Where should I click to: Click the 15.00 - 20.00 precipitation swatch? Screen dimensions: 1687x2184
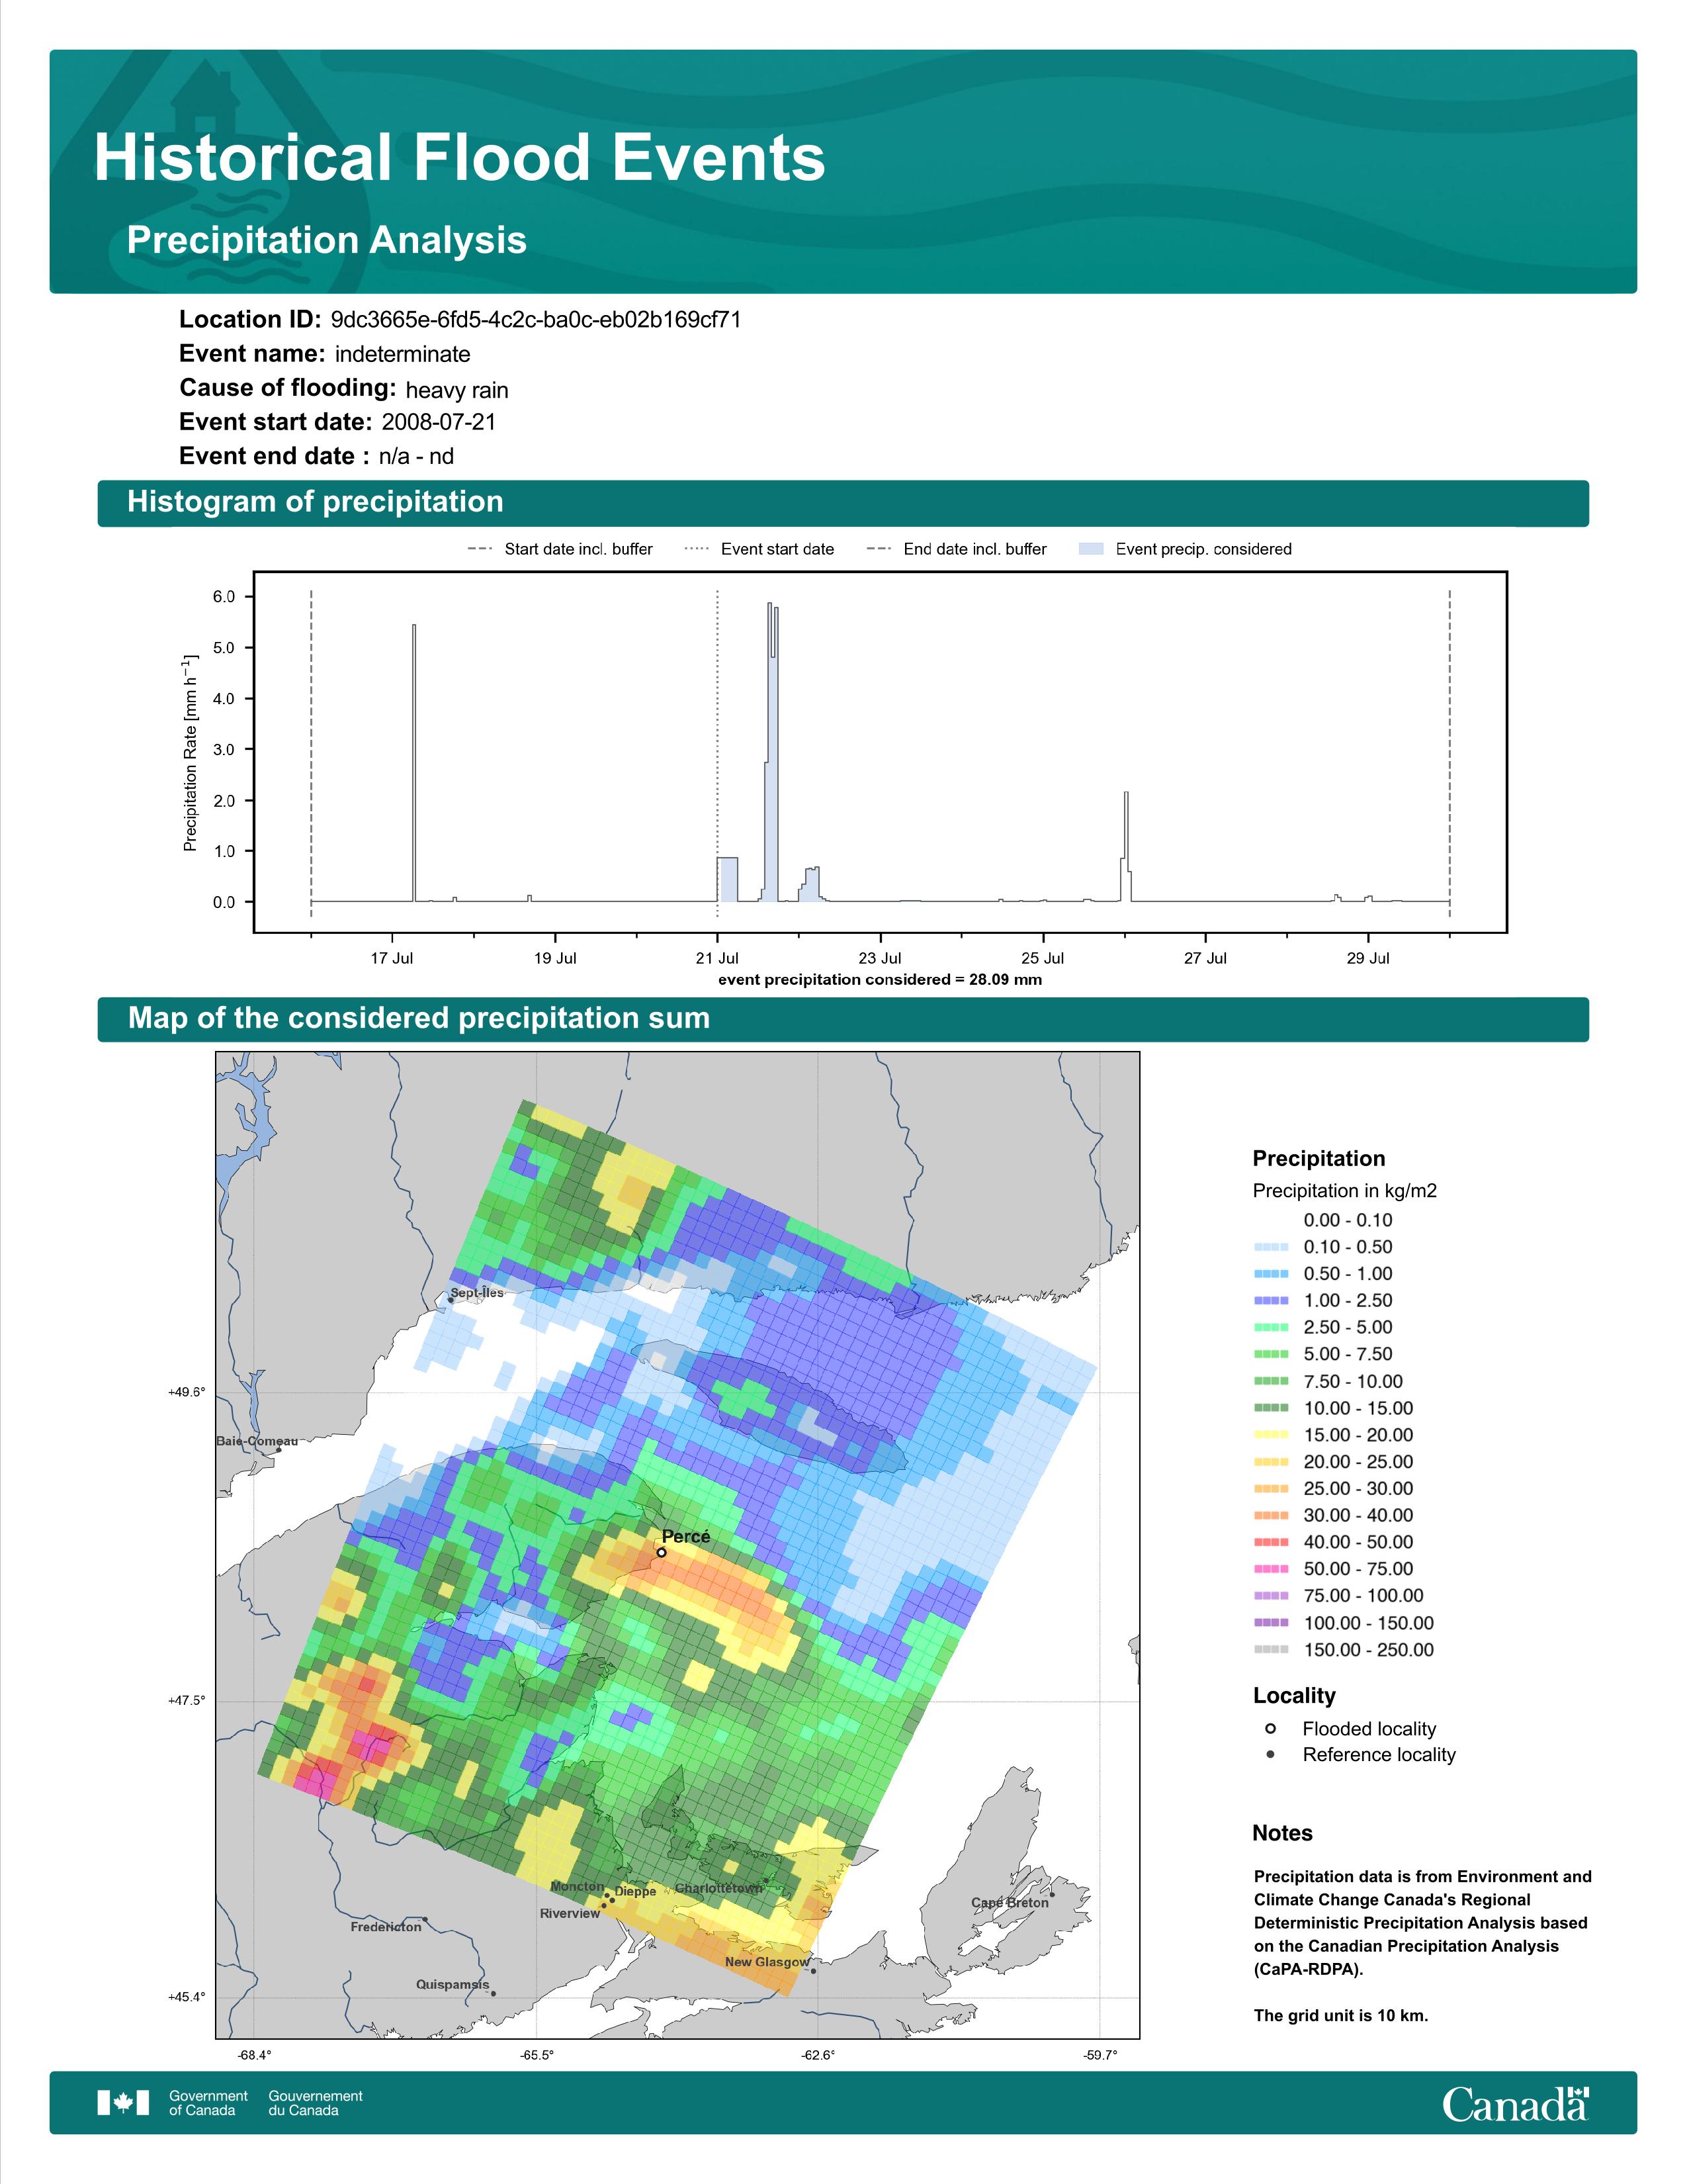pyautogui.click(x=1272, y=1435)
